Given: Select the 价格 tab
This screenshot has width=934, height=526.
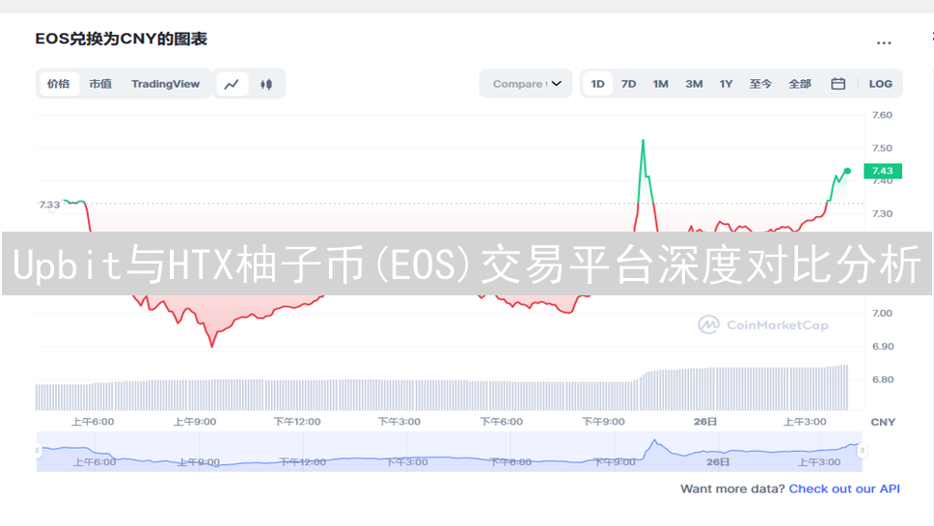Looking at the screenshot, I should pyautogui.click(x=58, y=84).
